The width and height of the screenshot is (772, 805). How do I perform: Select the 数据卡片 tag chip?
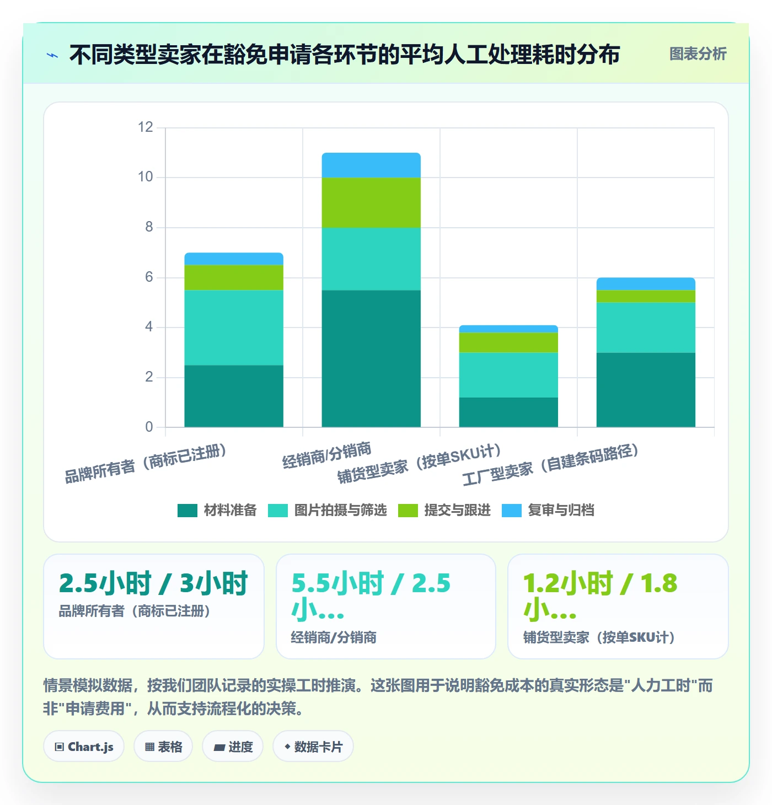coord(313,747)
